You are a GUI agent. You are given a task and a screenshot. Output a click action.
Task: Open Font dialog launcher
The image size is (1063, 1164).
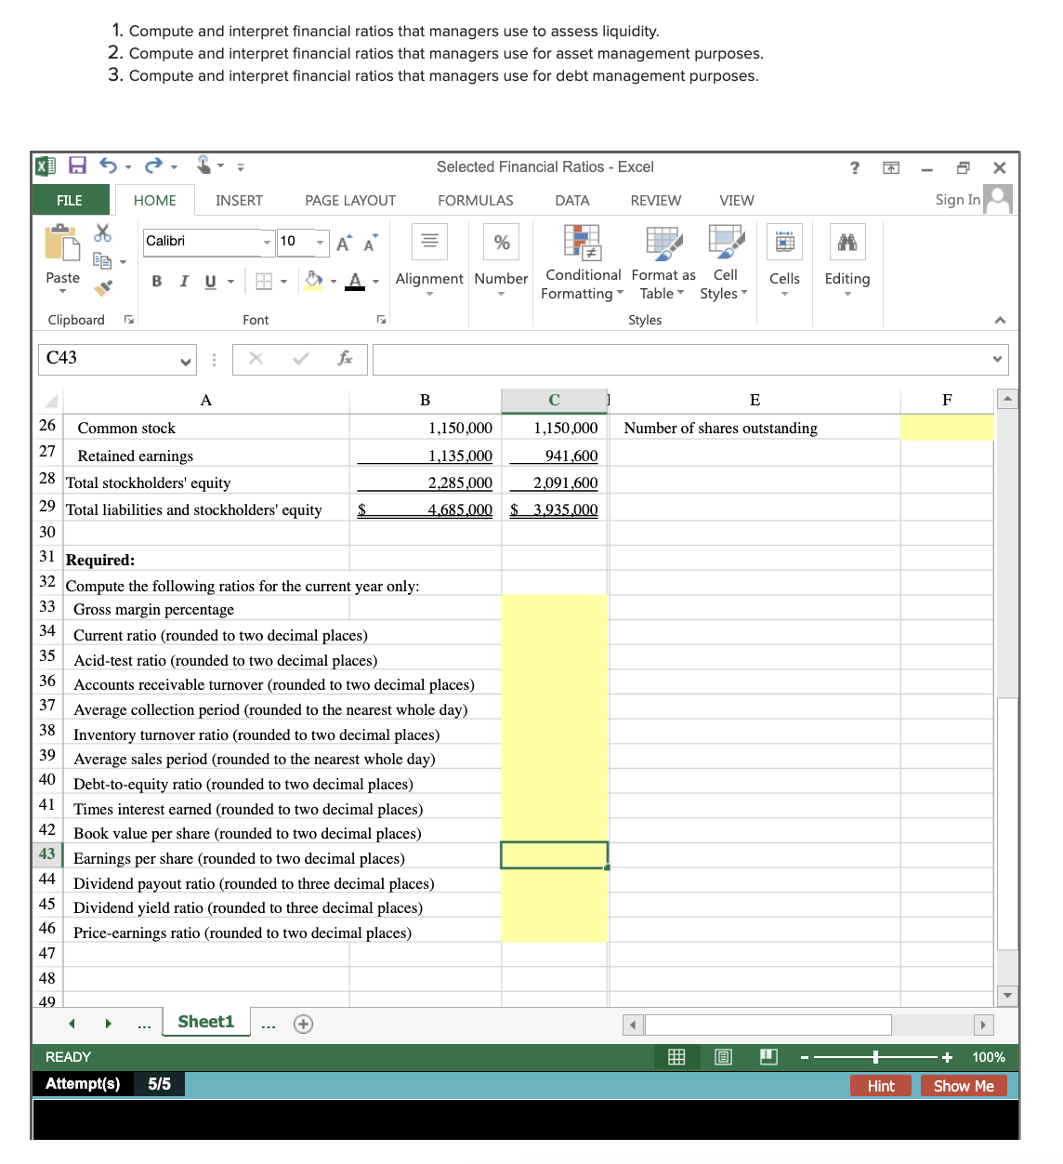381,320
